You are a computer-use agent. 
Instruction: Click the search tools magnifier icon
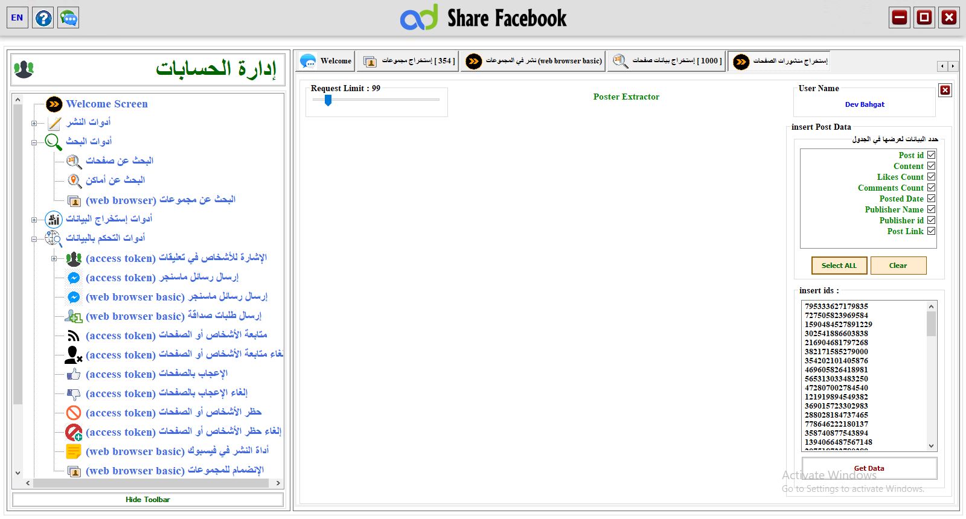tap(54, 142)
